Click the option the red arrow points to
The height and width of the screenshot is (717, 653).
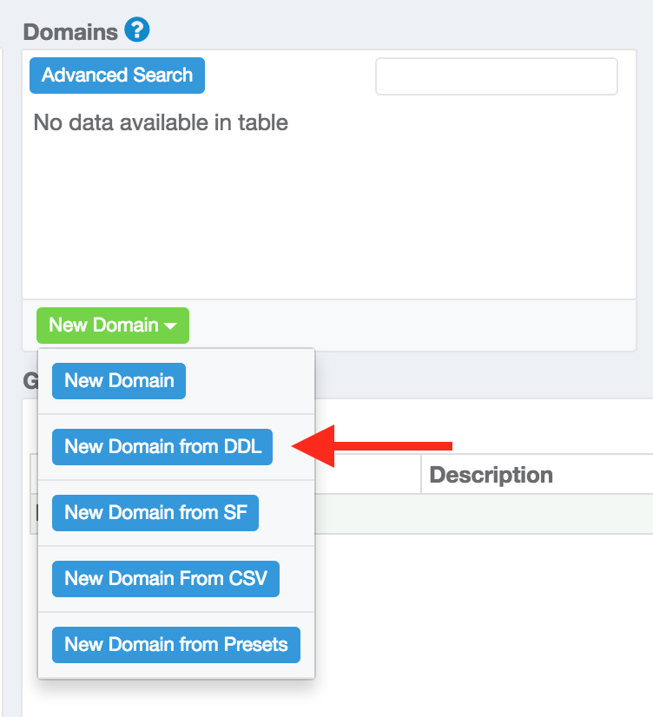[162, 447]
